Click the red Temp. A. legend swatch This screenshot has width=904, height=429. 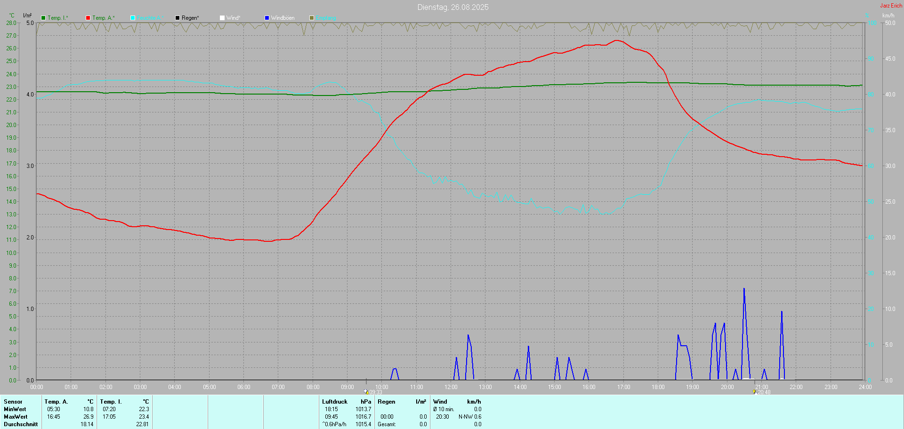tap(88, 18)
